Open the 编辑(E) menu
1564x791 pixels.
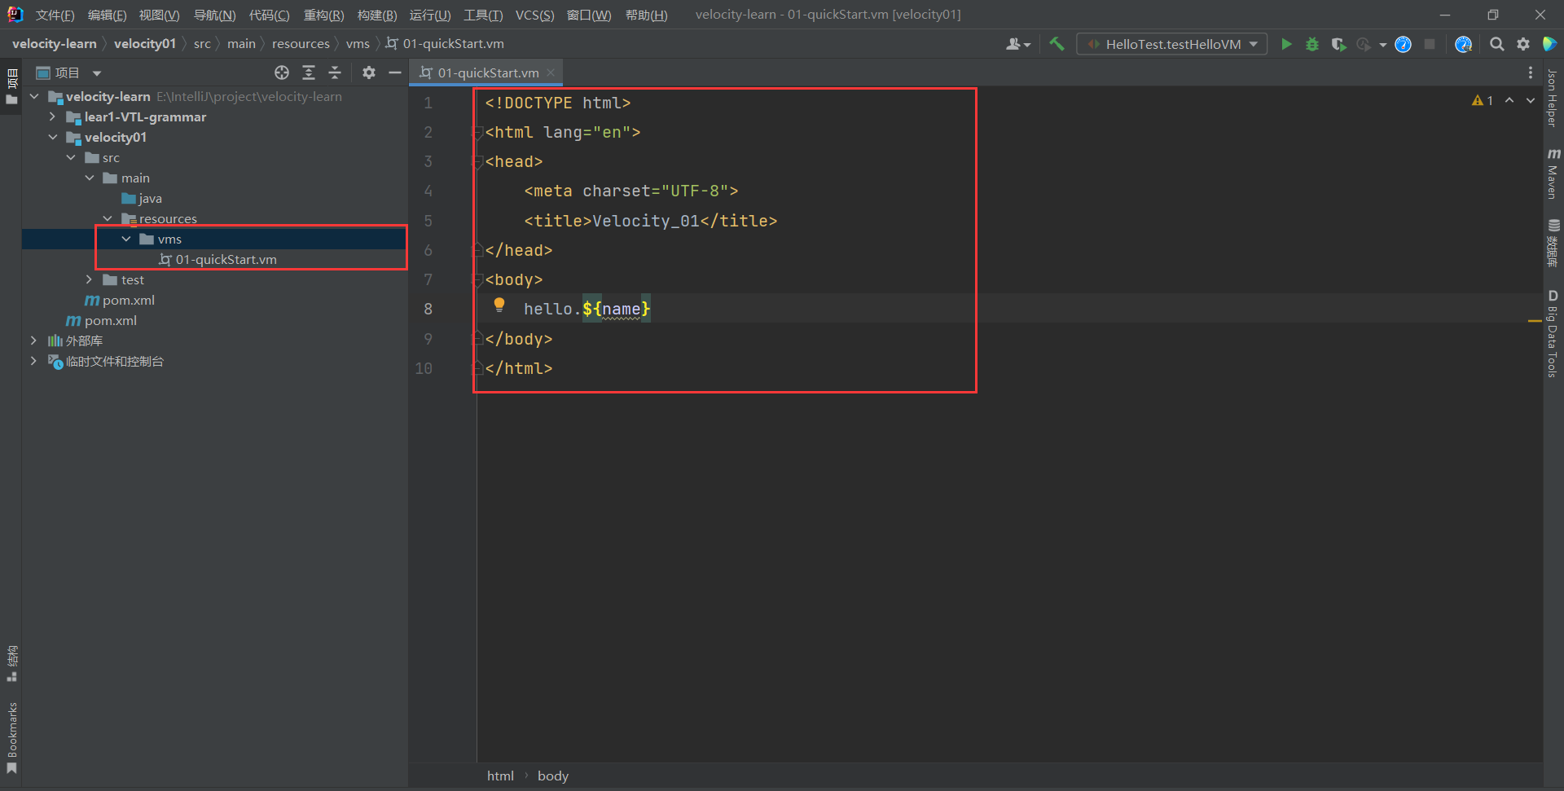[107, 15]
